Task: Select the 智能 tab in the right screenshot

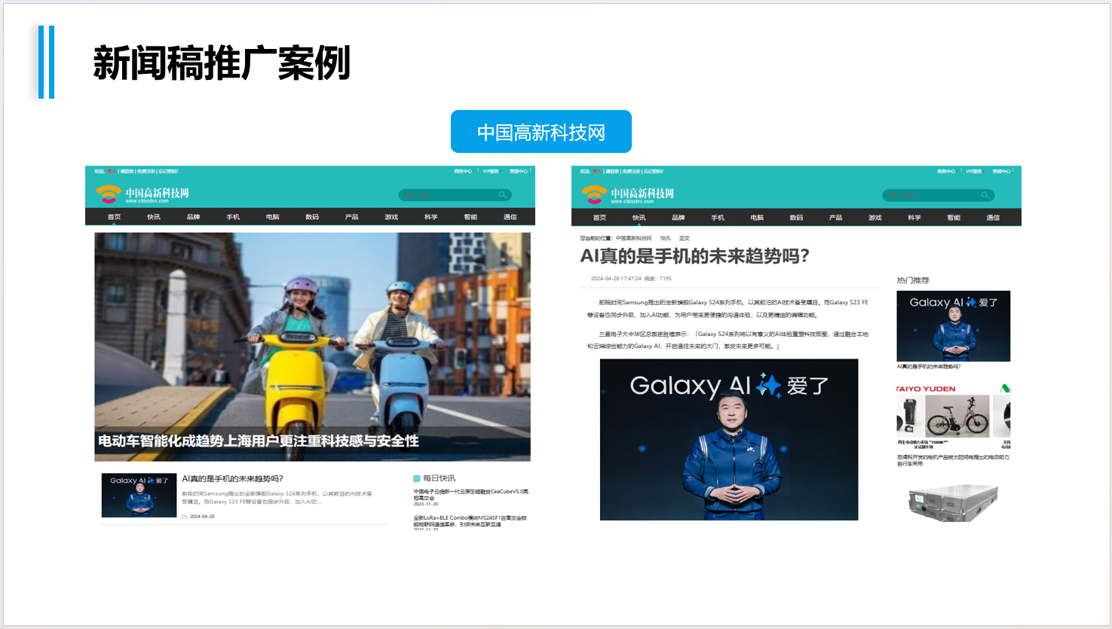Action: coord(954,218)
